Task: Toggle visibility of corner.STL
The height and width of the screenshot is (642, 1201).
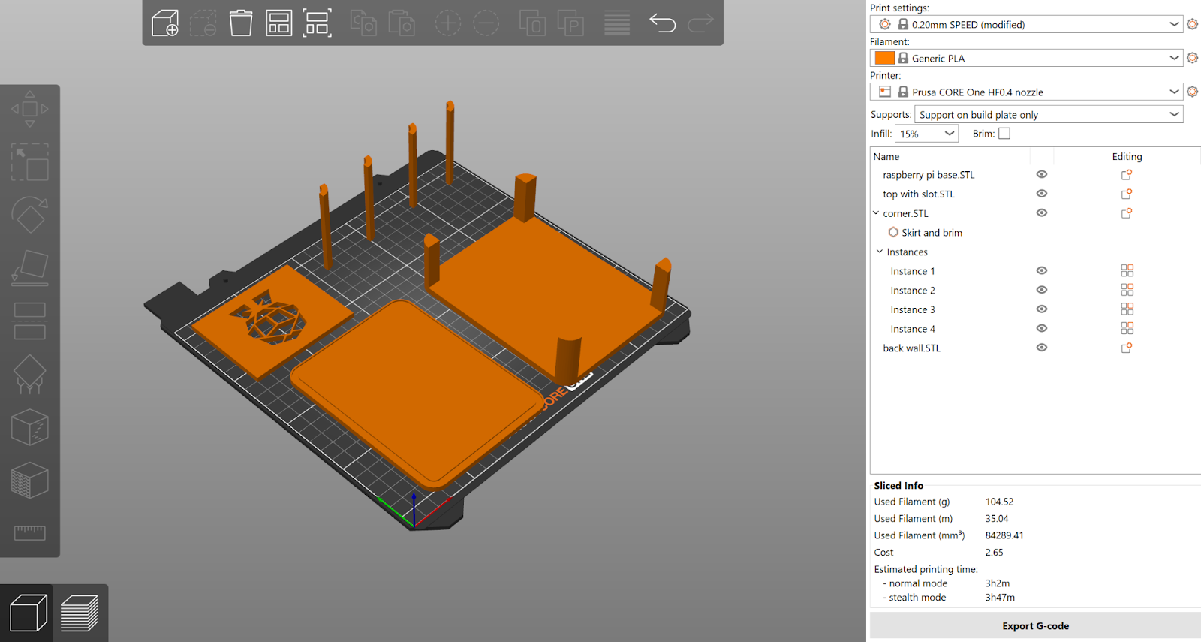Action: tap(1042, 213)
